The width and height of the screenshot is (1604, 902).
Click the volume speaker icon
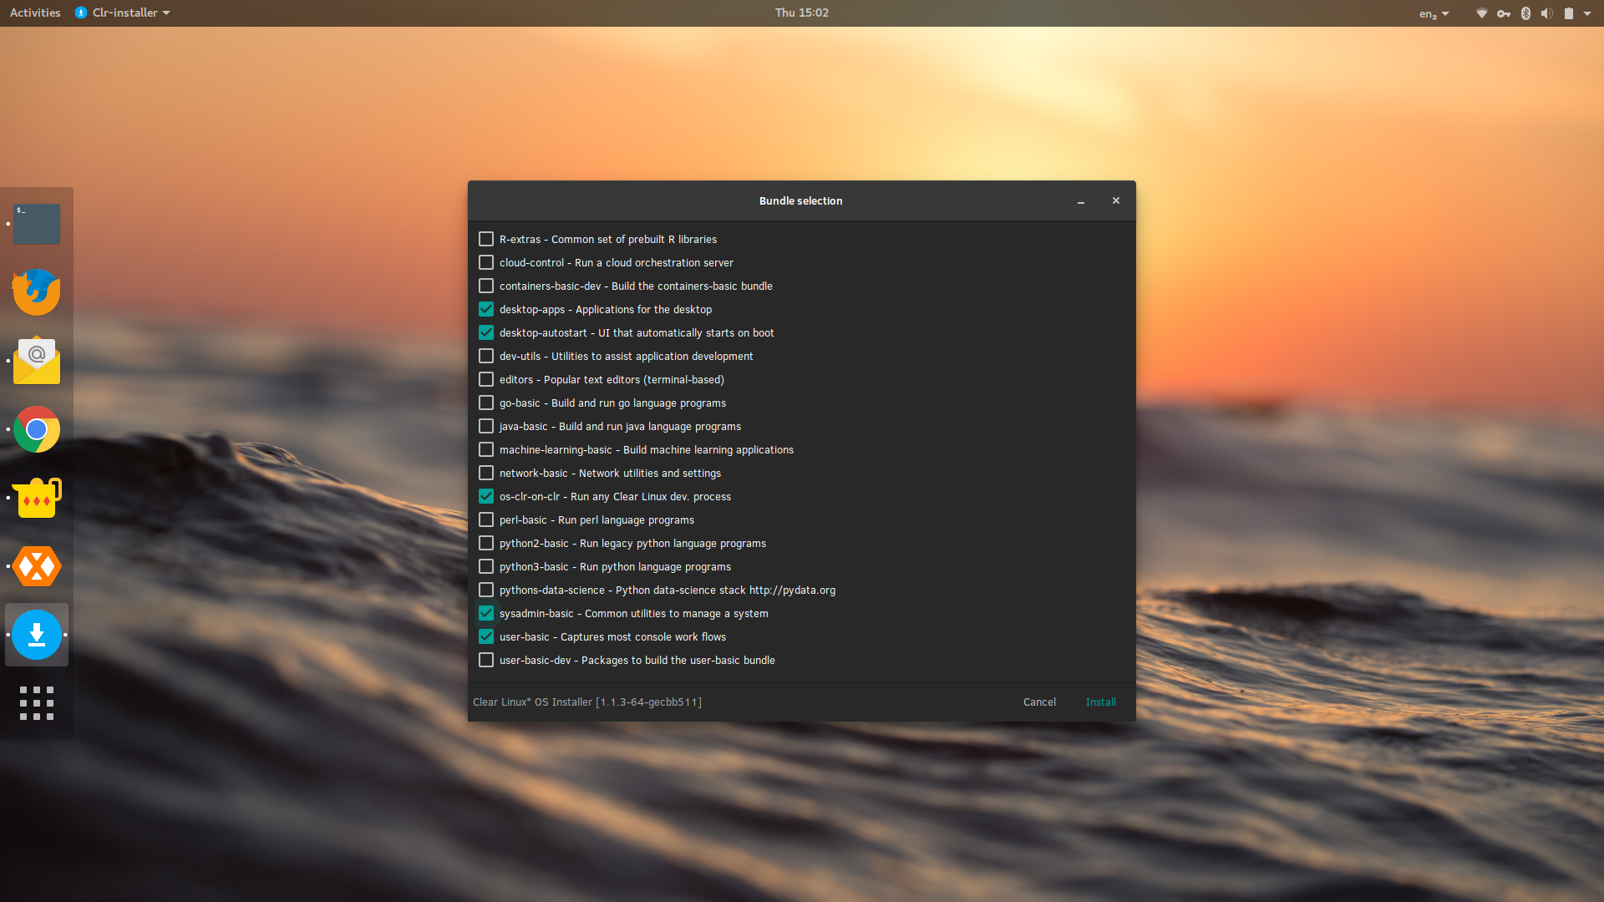1547,13
